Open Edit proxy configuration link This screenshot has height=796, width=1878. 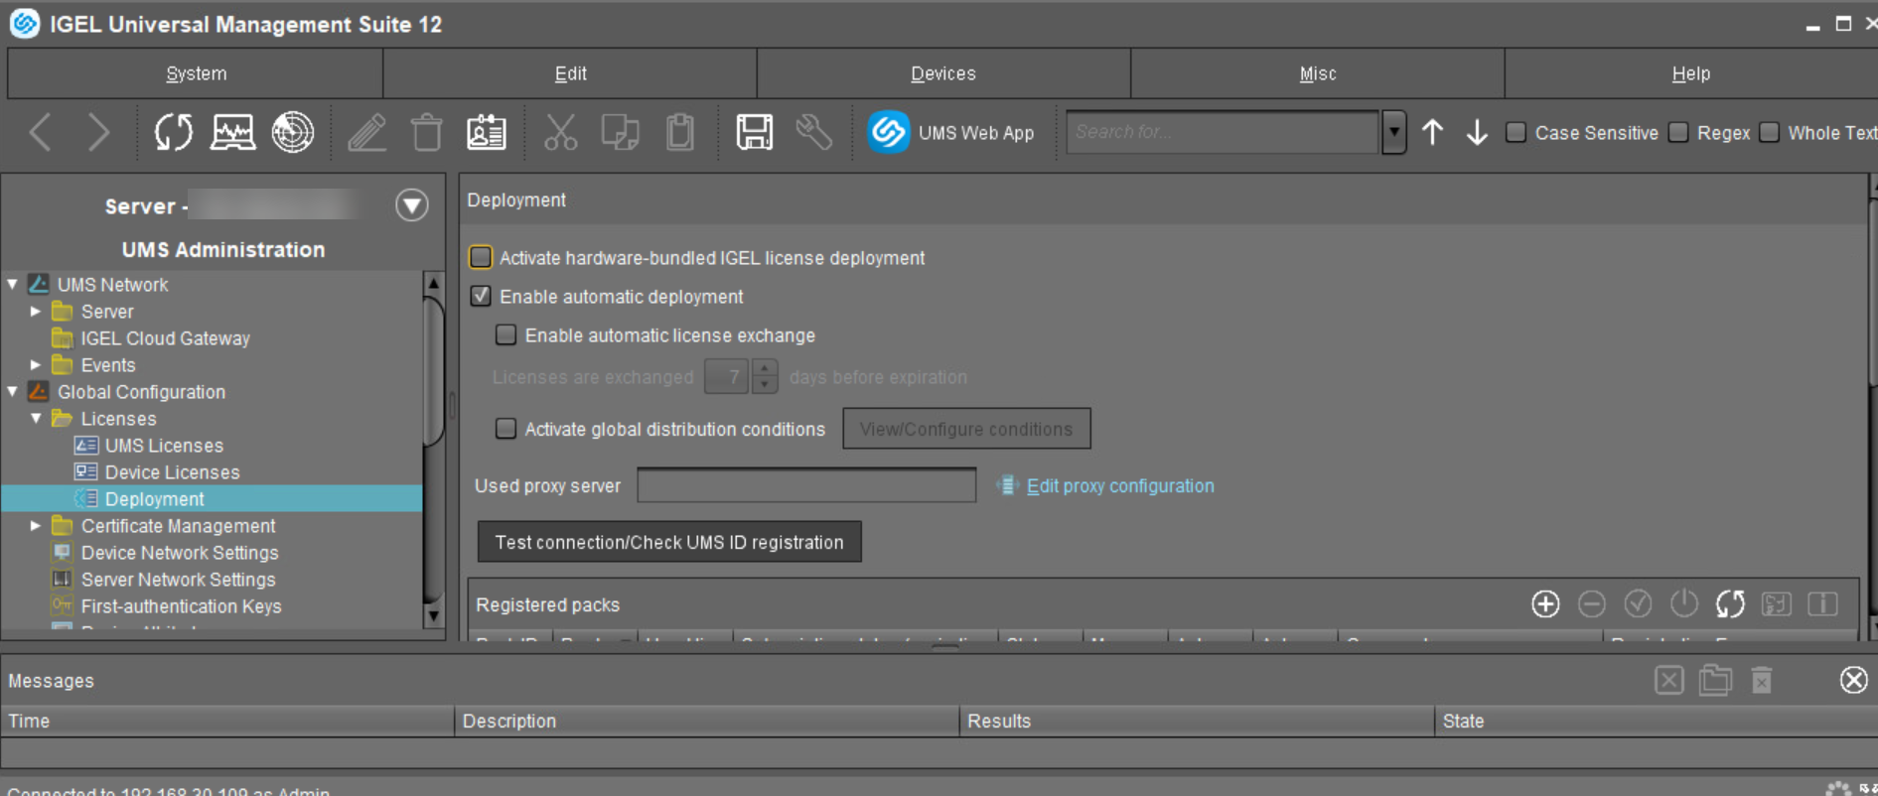1119,486
